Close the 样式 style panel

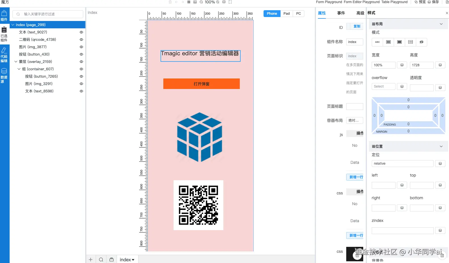447,13
